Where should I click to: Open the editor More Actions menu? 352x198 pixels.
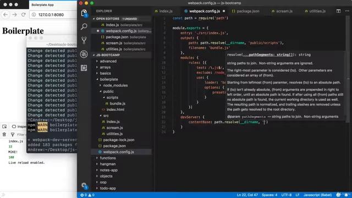click(x=347, y=11)
